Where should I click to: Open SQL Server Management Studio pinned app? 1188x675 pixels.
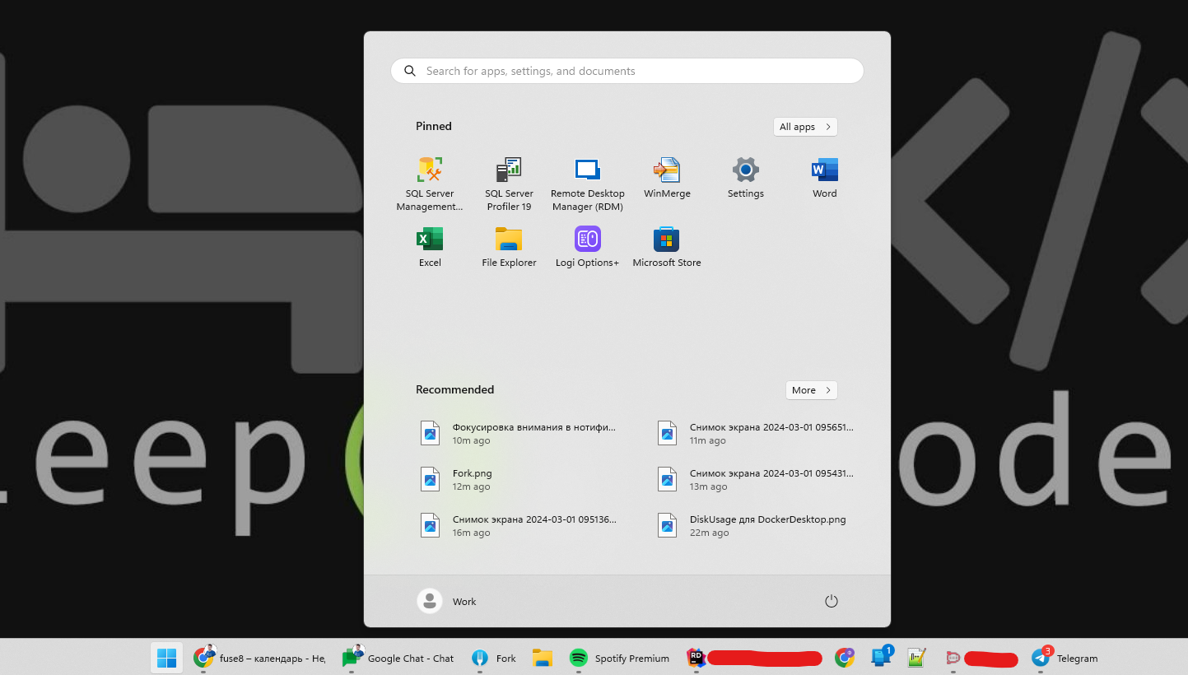tap(429, 183)
